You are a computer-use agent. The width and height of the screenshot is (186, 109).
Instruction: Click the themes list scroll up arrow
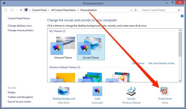click(180, 30)
